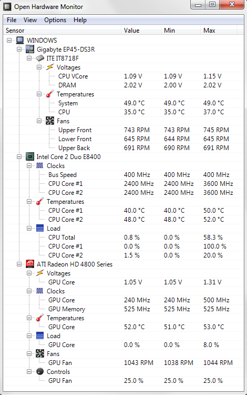Open the File menu
This screenshot has width=247, height=395.
pos(12,20)
